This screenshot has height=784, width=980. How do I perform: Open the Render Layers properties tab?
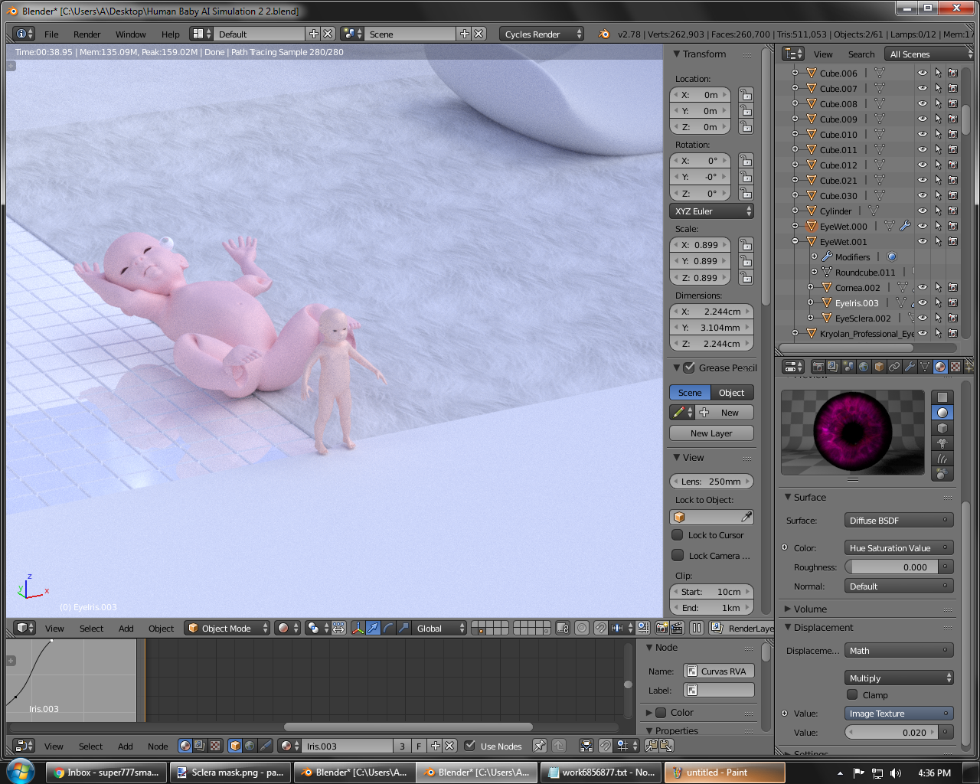pos(833,367)
